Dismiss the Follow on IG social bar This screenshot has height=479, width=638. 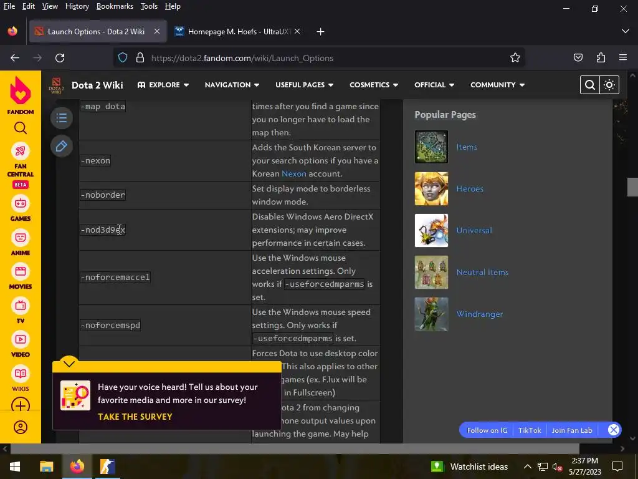click(x=613, y=430)
